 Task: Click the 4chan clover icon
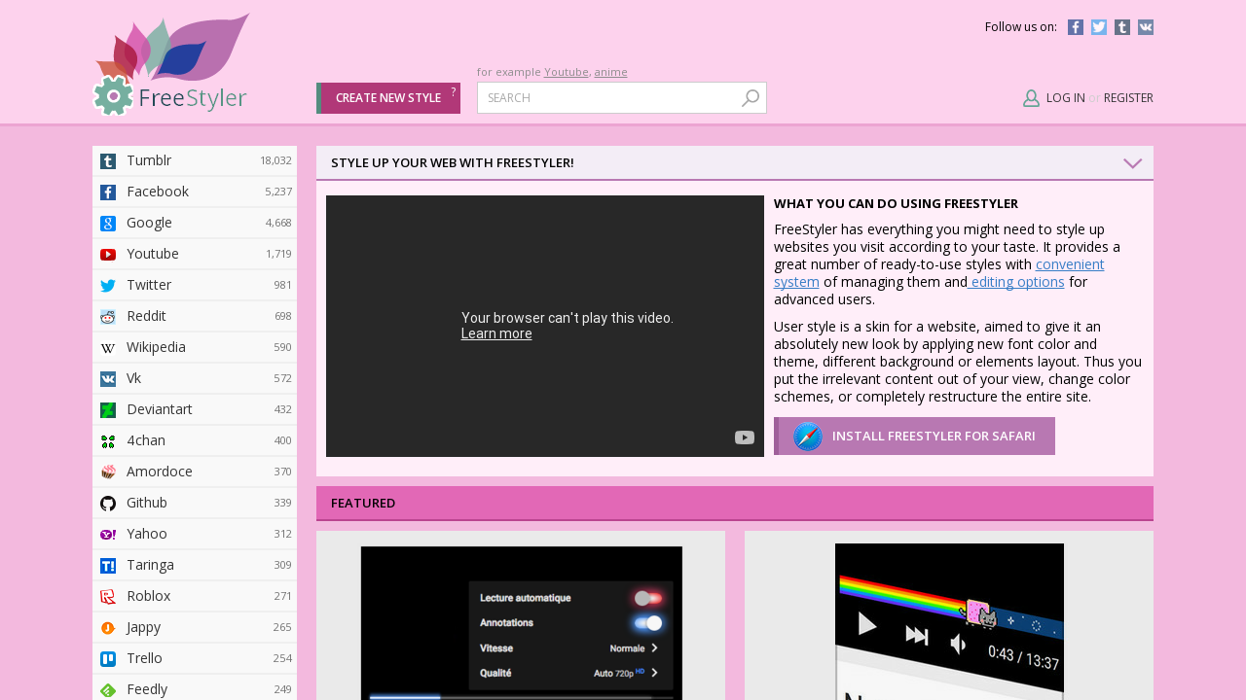click(108, 441)
